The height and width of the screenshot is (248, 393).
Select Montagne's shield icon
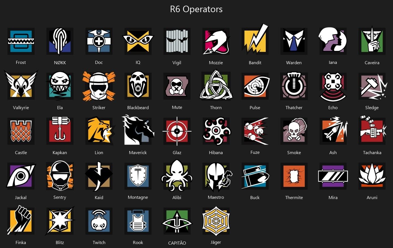tap(138, 176)
